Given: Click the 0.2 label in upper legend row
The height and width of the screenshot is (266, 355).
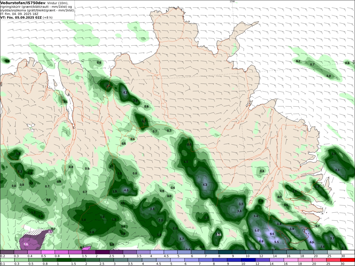Looking at the screenshot, I should 2,256.
